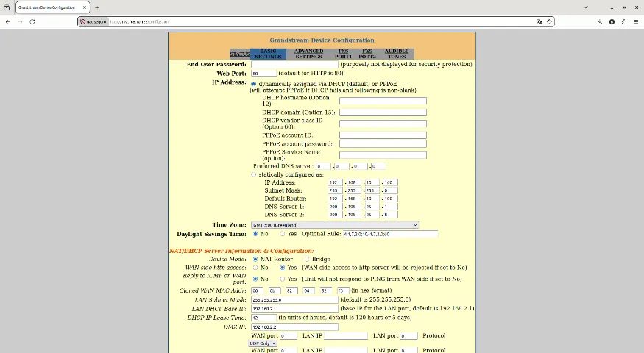This screenshot has width=644, height=353.
Task: Select the statically configured IP radio button
Action: pyautogui.click(x=253, y=174)
